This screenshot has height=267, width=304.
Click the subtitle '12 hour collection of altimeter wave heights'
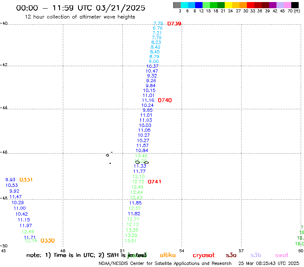coord(80,17)
